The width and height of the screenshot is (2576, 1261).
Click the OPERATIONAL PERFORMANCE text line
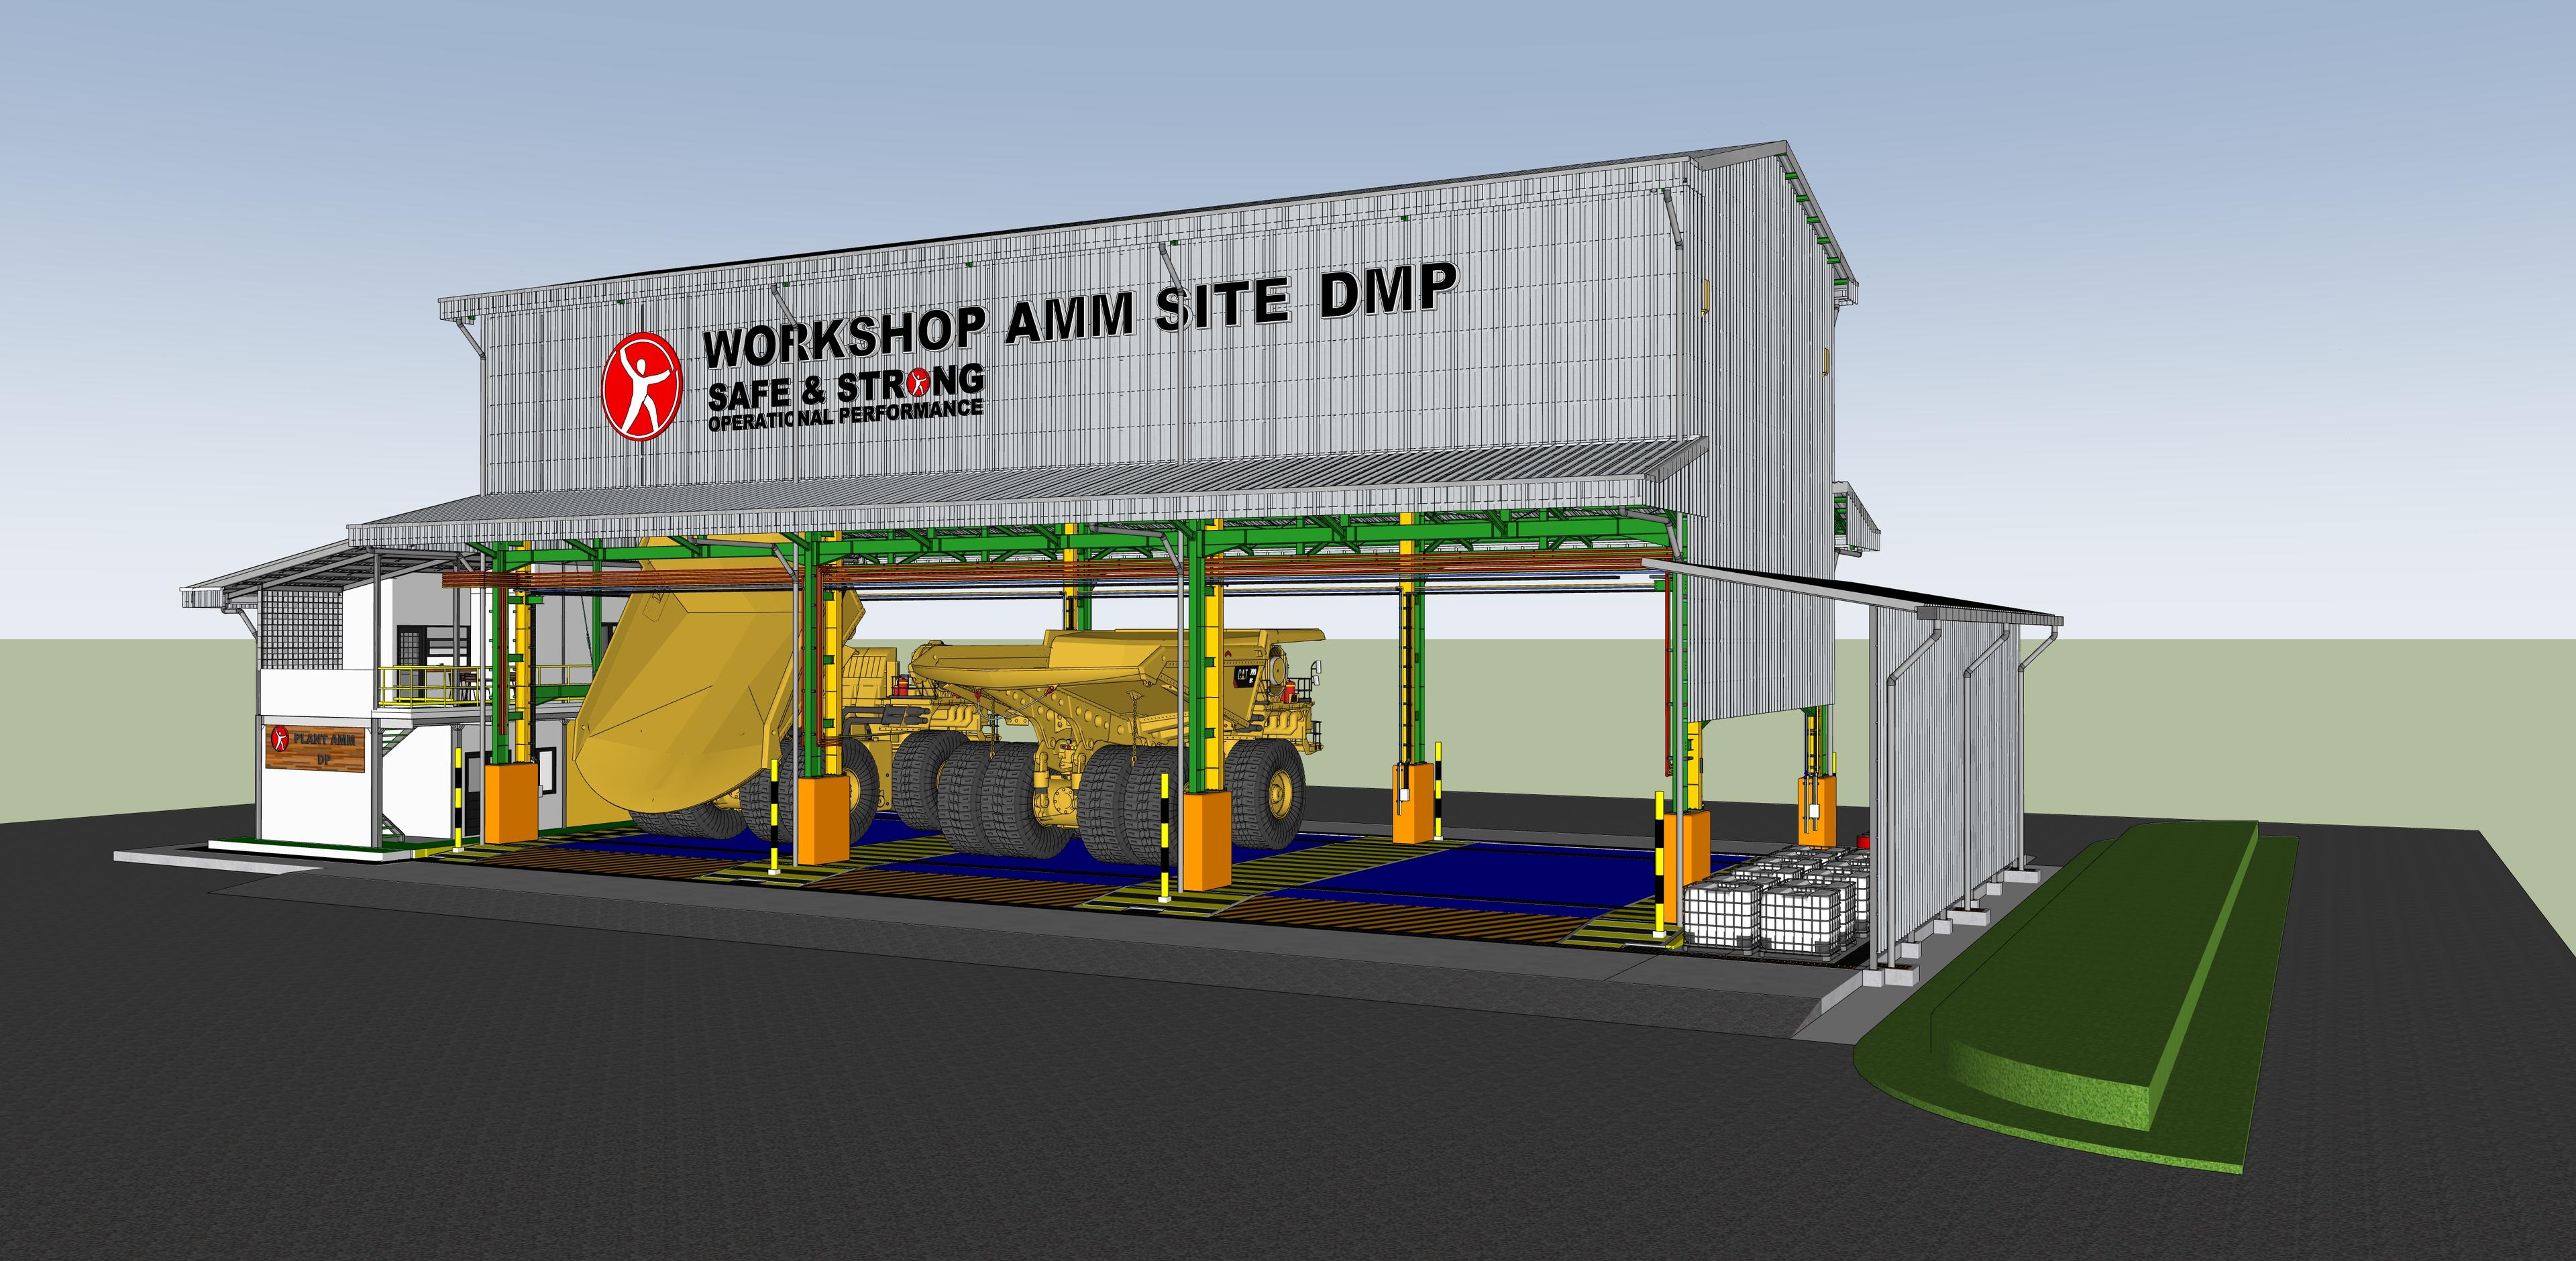[845, 416]
